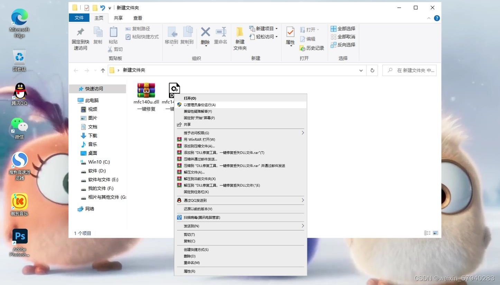500x285 pixels.
Task: Open Videos (视频) in the sidebar
Action: click(x=89, y=109)
